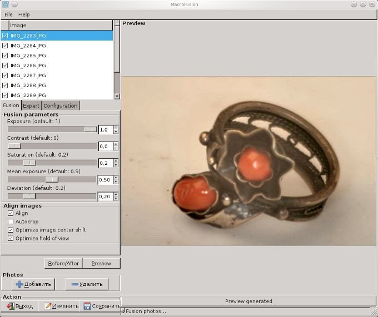The height and width of the screenshot is (317, 378).
Task: Click the Before/After button
Action: click(63, 263)
